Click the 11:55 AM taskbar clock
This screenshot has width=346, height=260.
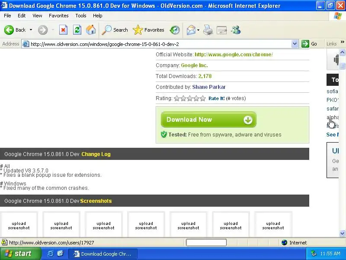pos(330,253)
